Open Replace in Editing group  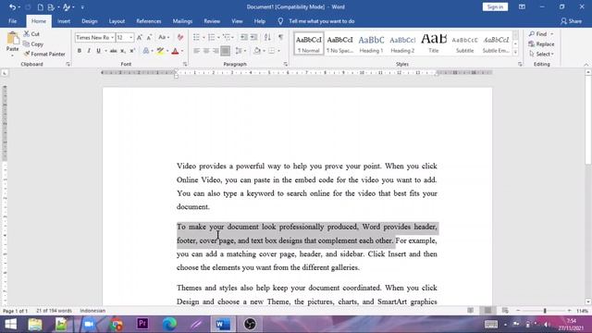[x=541, y=44]
